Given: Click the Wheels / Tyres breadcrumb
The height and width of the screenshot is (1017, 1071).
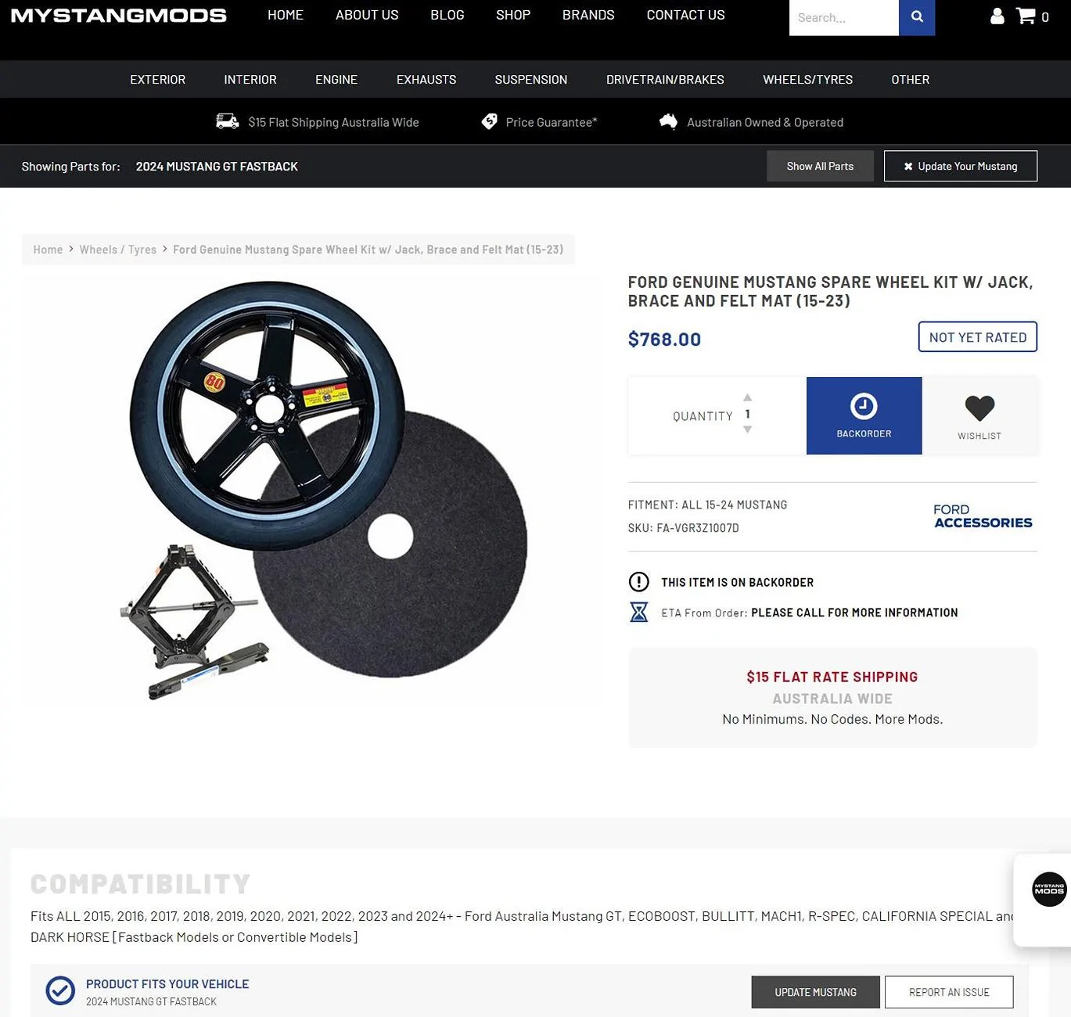Looking at the screenshot, I should click(118, 250).
